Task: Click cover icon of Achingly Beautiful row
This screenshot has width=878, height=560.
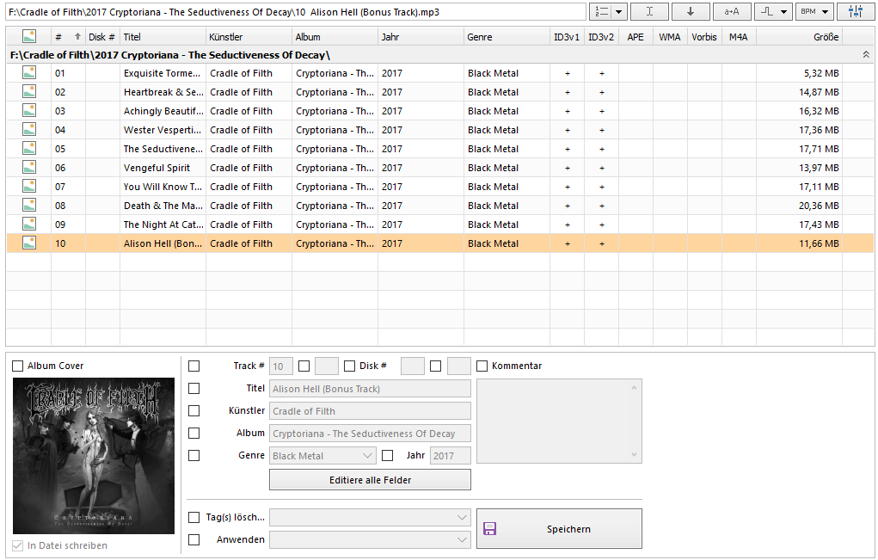Action: point(29,110)
